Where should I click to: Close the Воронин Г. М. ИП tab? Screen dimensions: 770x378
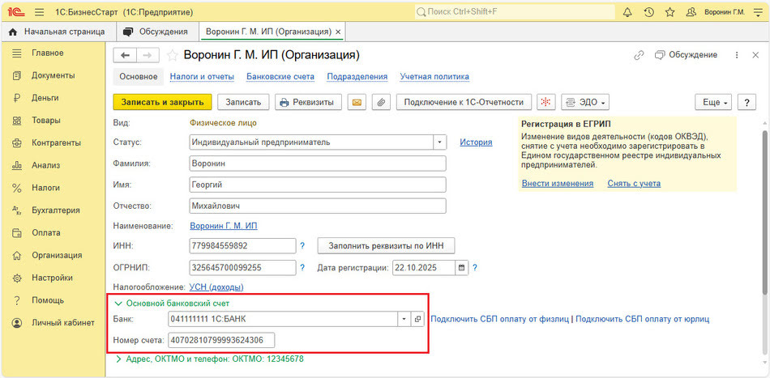338,32
